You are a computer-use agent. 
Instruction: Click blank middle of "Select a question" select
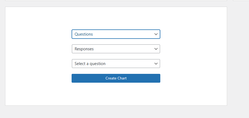(128, 64)
